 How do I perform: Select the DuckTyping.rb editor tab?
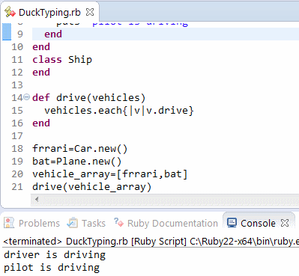pos(49,12)
